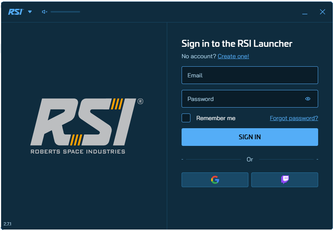Image resolution: width=334 pixels, height=231 pixels.
Task: Enable the Remember me checkbox
Action: [186, 118]
